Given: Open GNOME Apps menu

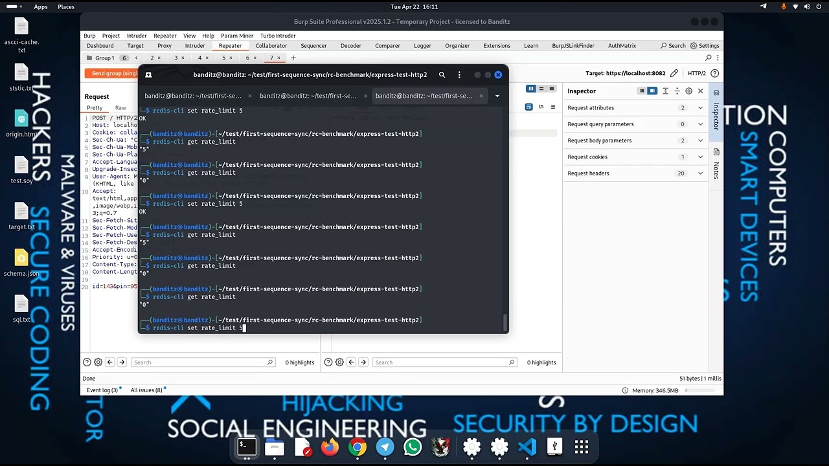Looking at the screenshot, I should (x=41, y=6).
